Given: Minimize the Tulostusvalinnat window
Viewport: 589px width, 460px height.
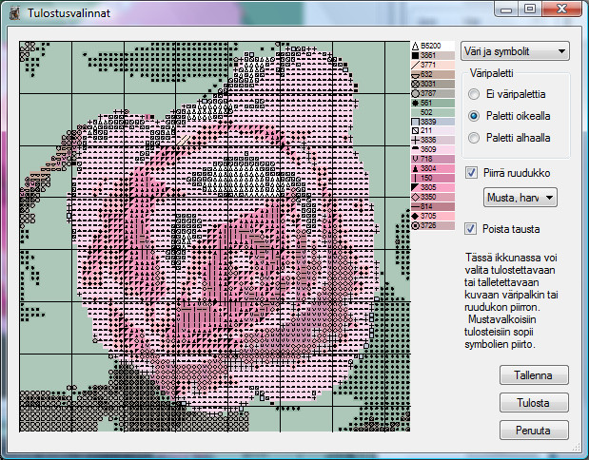Looking at the screenshot, I should [x=506, y=9].
